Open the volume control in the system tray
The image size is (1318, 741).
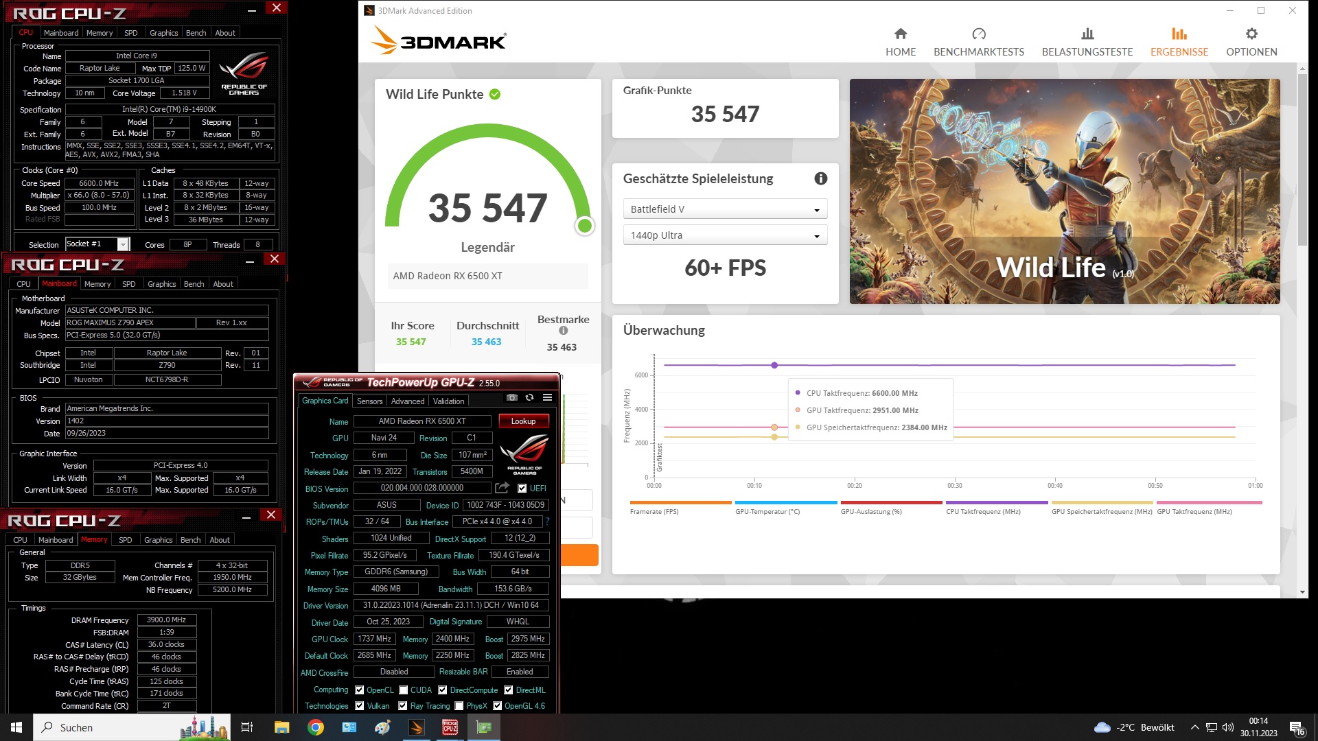pos(1228,727)
